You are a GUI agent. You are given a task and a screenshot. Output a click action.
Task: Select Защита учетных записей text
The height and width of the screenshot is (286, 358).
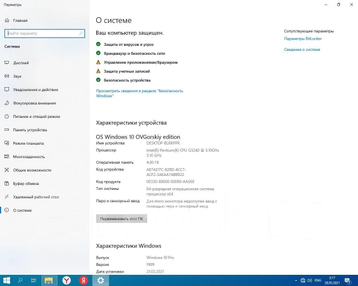point(127,71)
